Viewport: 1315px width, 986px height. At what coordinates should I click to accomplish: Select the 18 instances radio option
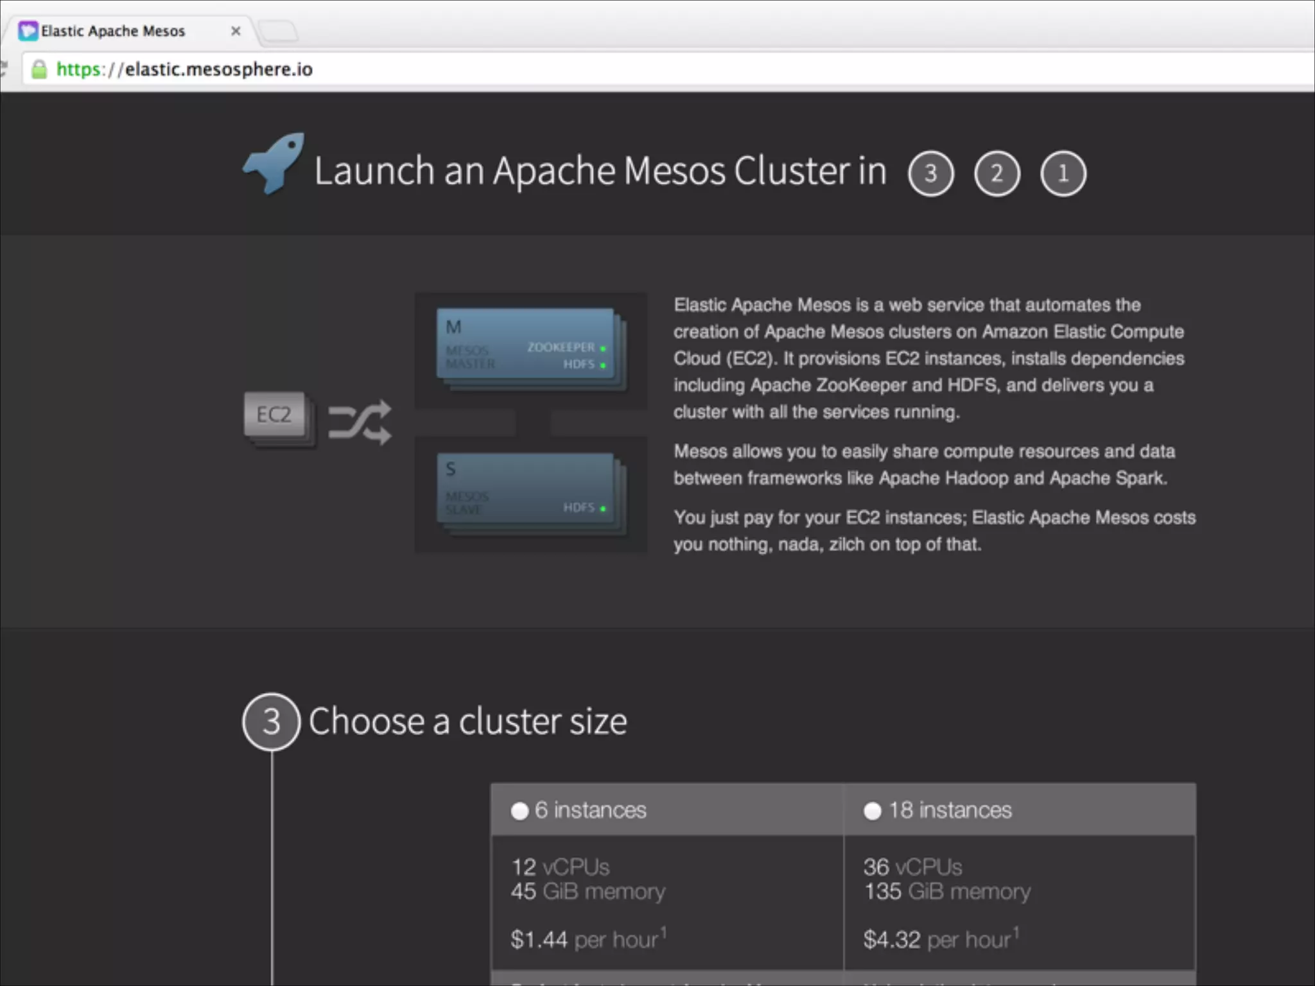(x=872, y=811)
